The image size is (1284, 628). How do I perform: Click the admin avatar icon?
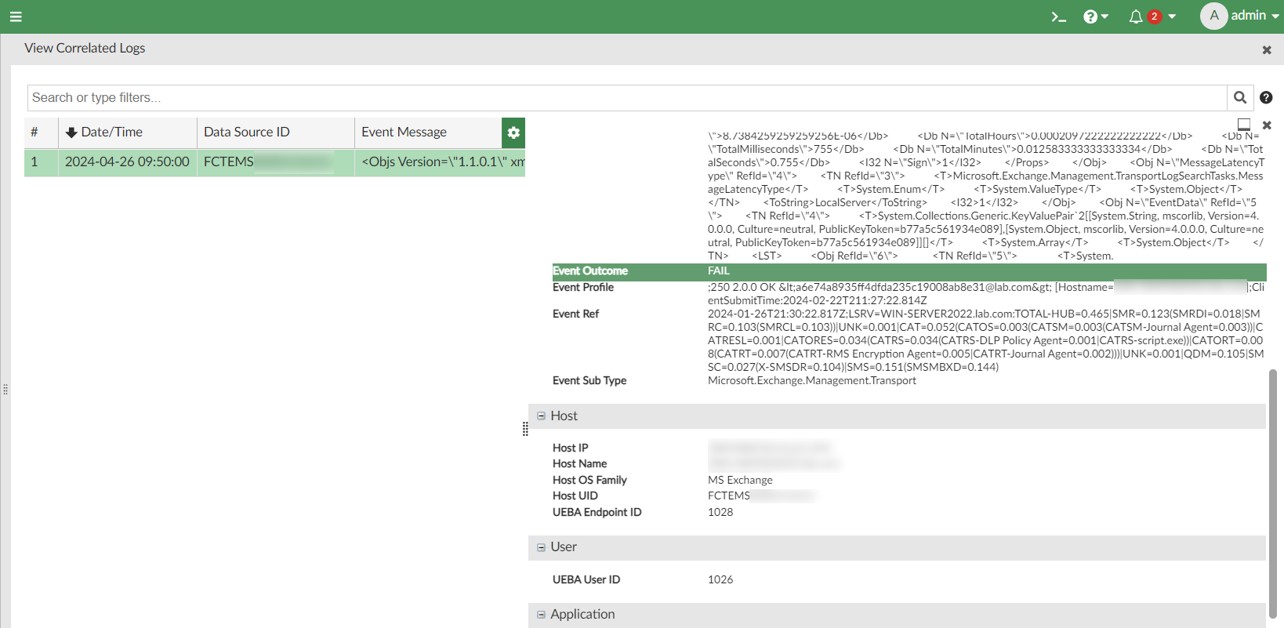1213,16
